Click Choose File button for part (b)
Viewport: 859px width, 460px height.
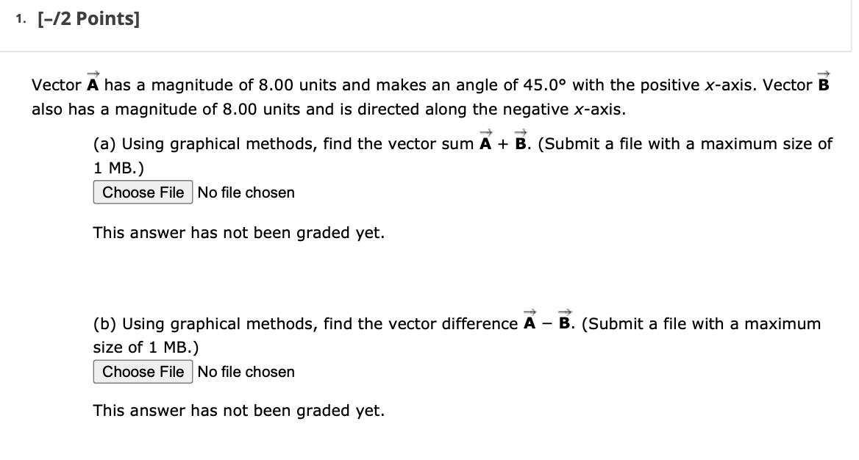(143, 372)
